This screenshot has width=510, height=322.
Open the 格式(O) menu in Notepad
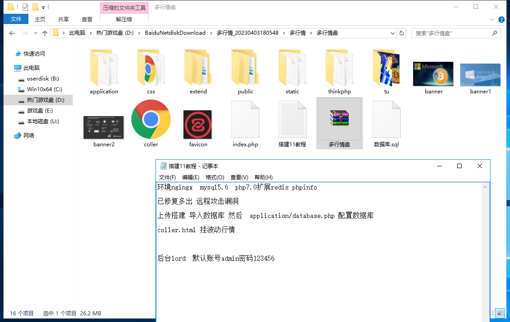[215, 177]
